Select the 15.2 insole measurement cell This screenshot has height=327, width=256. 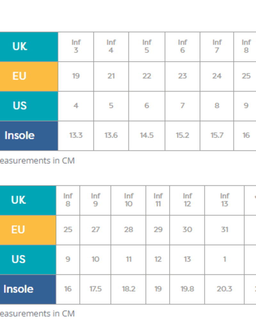tap(182, 135)
